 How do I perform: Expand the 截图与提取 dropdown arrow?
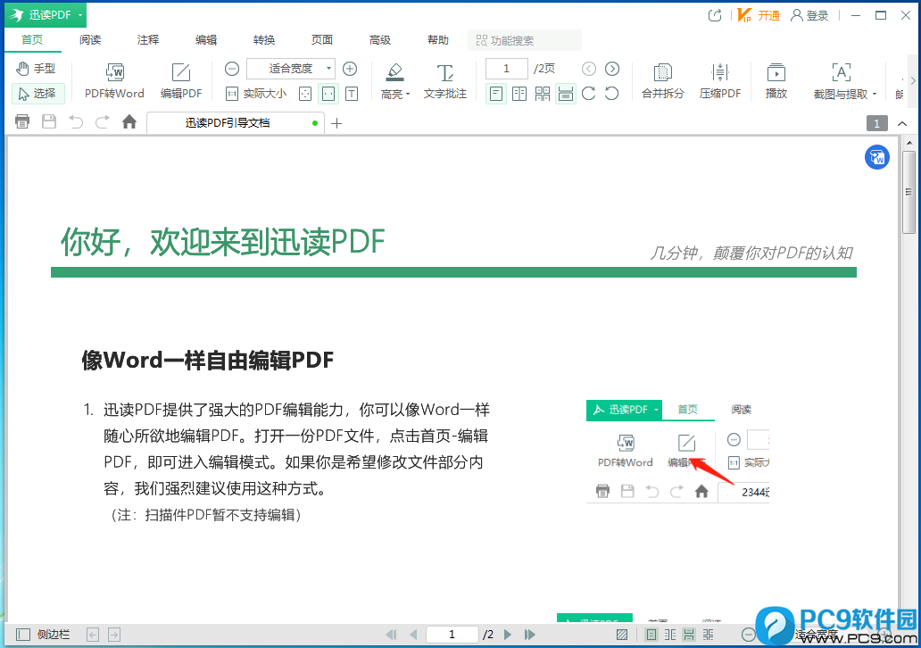(x=875, y=94)
